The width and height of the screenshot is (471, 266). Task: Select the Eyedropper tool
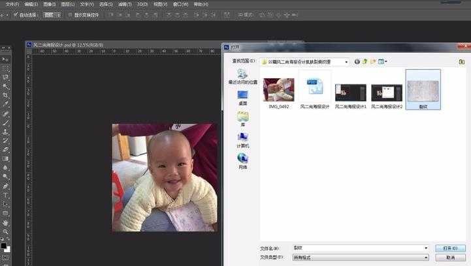point(5,104)
